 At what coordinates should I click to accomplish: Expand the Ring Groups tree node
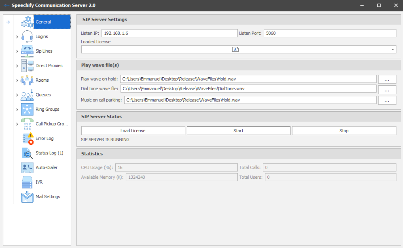tap(17, 109)
